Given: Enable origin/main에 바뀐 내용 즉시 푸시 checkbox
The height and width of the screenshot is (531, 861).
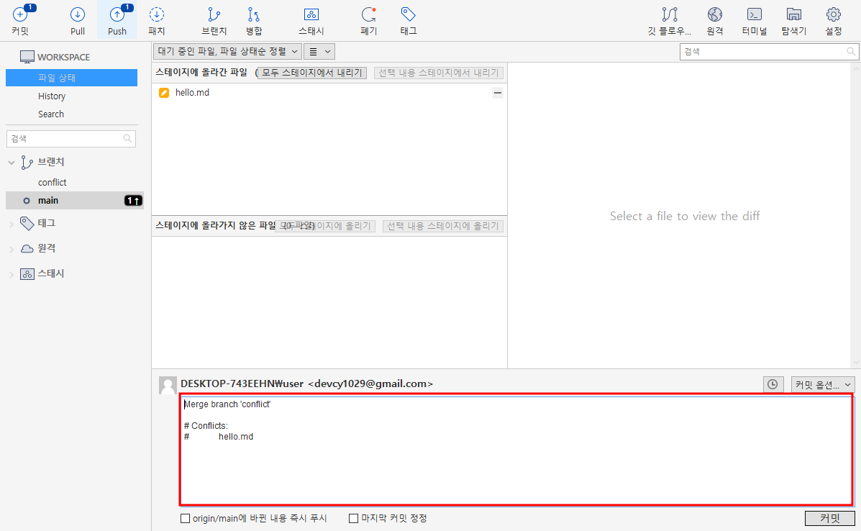Looking at the screenshot, I should [185, 518].
